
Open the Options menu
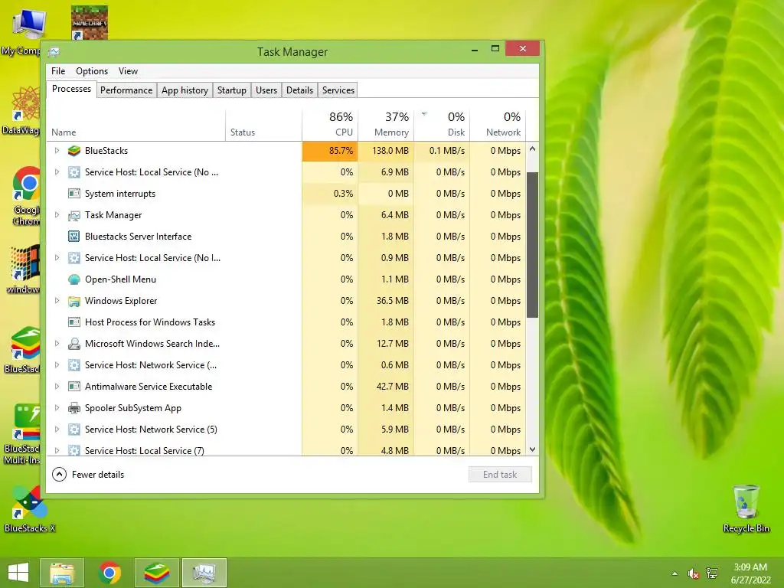(x=92, y=71)
